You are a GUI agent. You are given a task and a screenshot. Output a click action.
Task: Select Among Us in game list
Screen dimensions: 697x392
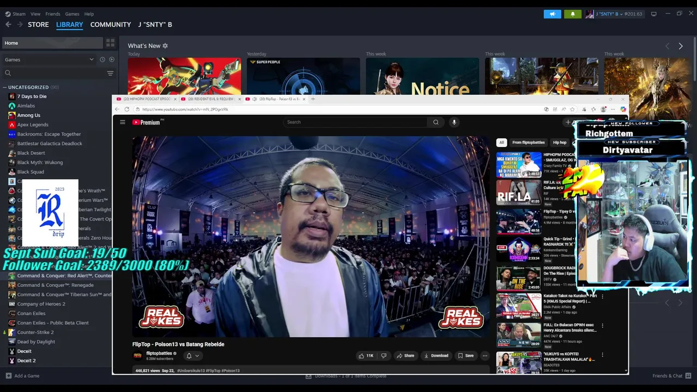tap(28, 115)
